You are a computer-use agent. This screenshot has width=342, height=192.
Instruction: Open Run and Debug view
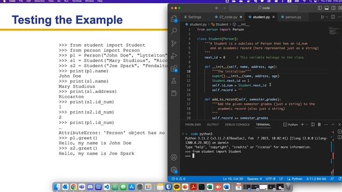(174, 55)
